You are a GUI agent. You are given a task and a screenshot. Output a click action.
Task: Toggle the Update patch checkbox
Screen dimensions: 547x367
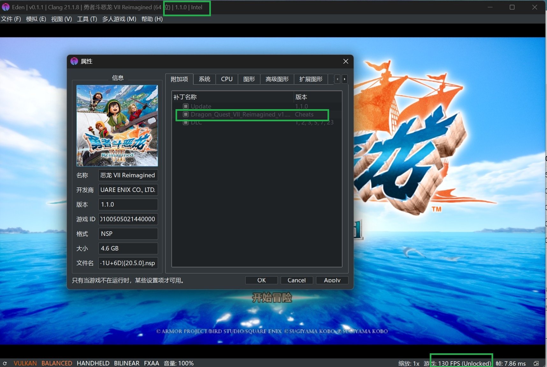pyautogui.click(x=186, y=106)
